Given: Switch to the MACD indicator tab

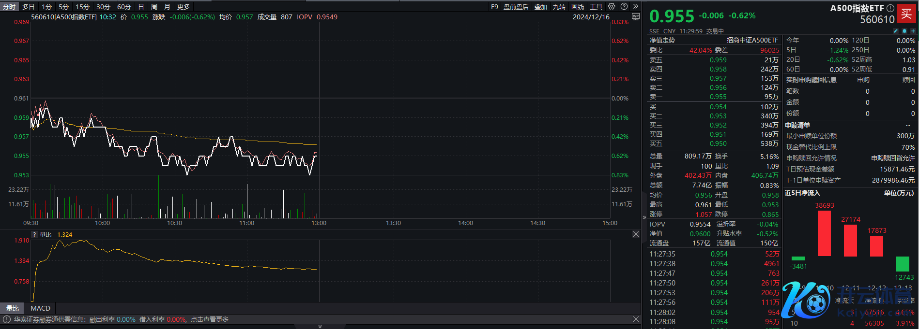Looking at the screenshot, I should (x=40, y=308).
